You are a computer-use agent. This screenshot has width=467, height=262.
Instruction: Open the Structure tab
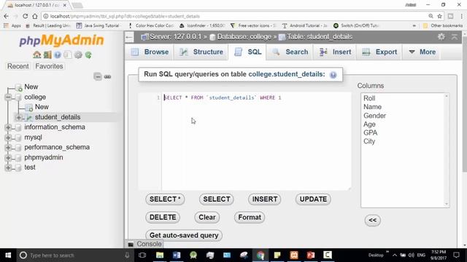tap(201, 52)
